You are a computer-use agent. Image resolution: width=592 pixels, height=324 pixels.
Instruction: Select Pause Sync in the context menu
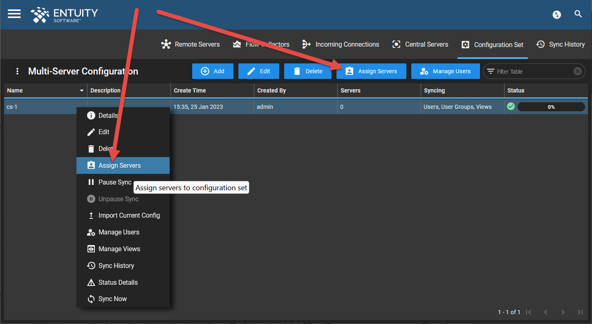tap(123, 182)
